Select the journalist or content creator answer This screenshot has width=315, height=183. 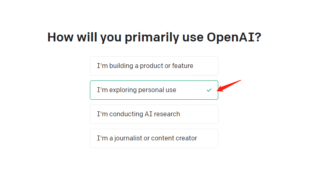point(154,138)
